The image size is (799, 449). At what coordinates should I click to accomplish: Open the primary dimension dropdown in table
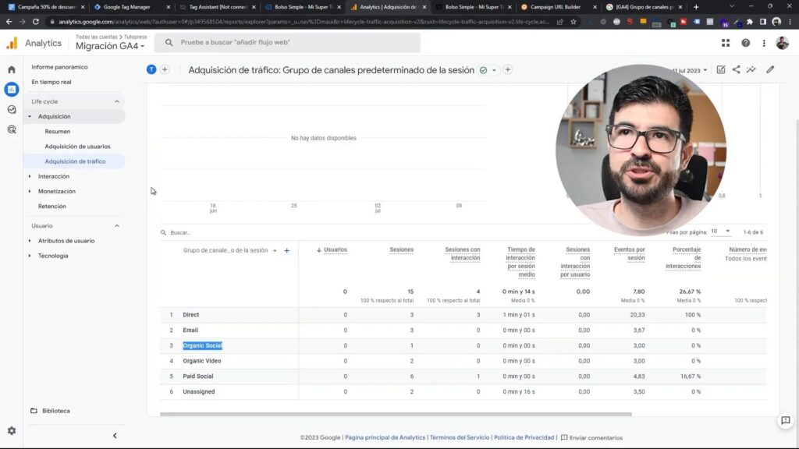[x=275, y=250]
